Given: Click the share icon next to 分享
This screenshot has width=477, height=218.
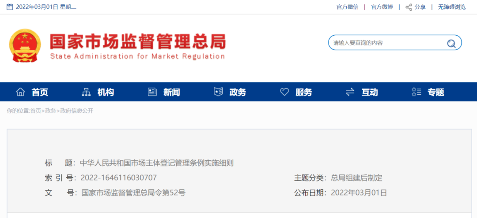Looking at the screenshot, I should click(x=409, y=7).
